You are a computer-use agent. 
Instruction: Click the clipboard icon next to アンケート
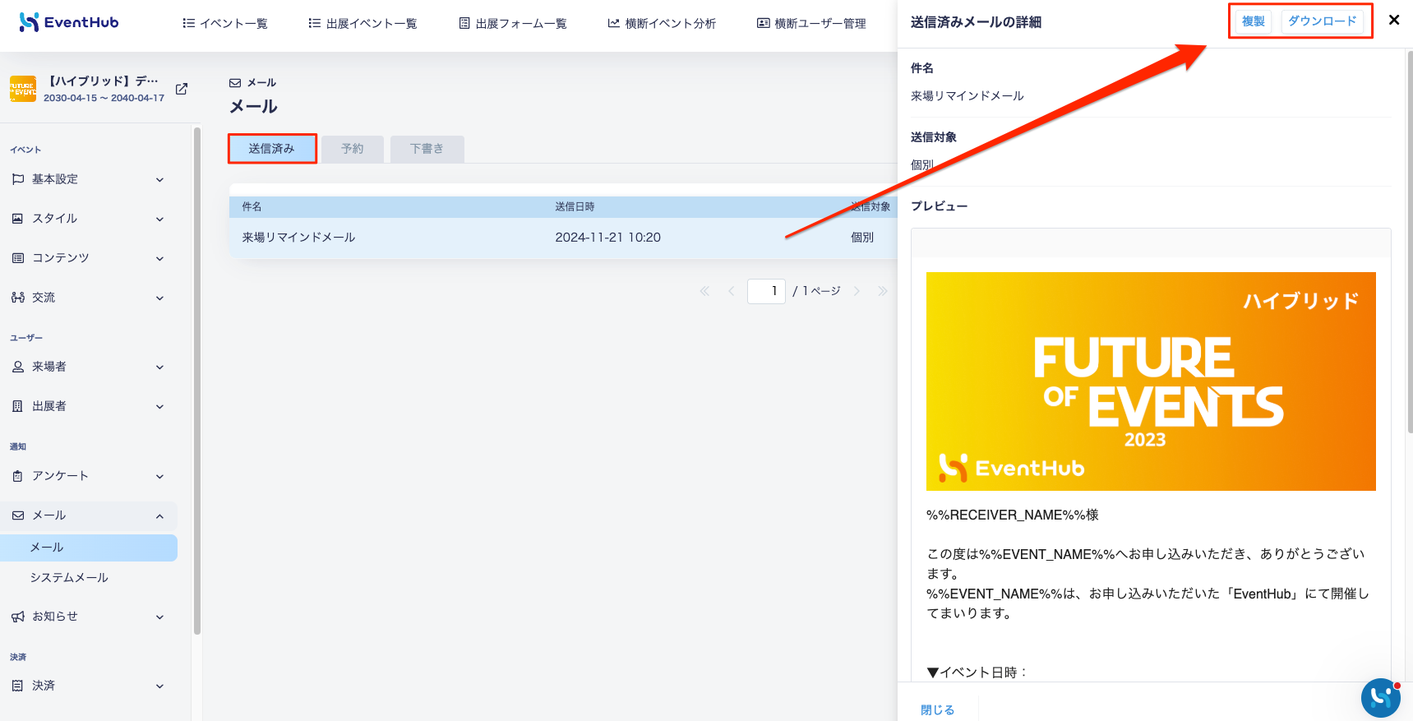point(18,476)
